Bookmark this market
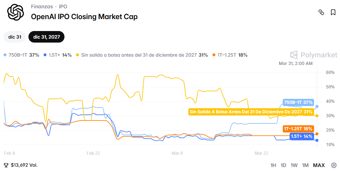Screen dimensions: 340x171 [333, 12]
